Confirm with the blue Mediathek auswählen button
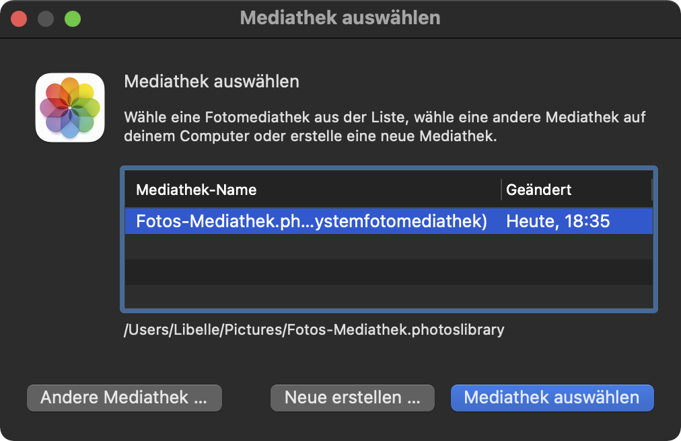 (552, 397)
